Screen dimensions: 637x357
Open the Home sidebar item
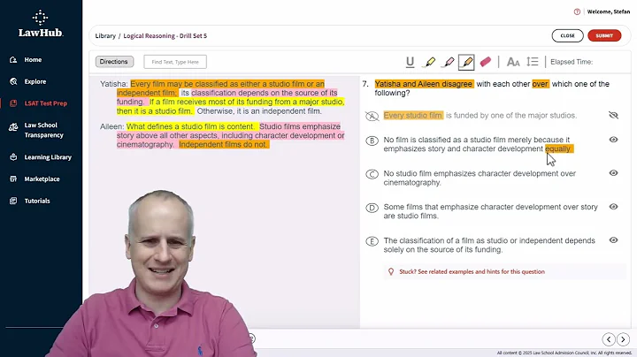coord(33,59)
